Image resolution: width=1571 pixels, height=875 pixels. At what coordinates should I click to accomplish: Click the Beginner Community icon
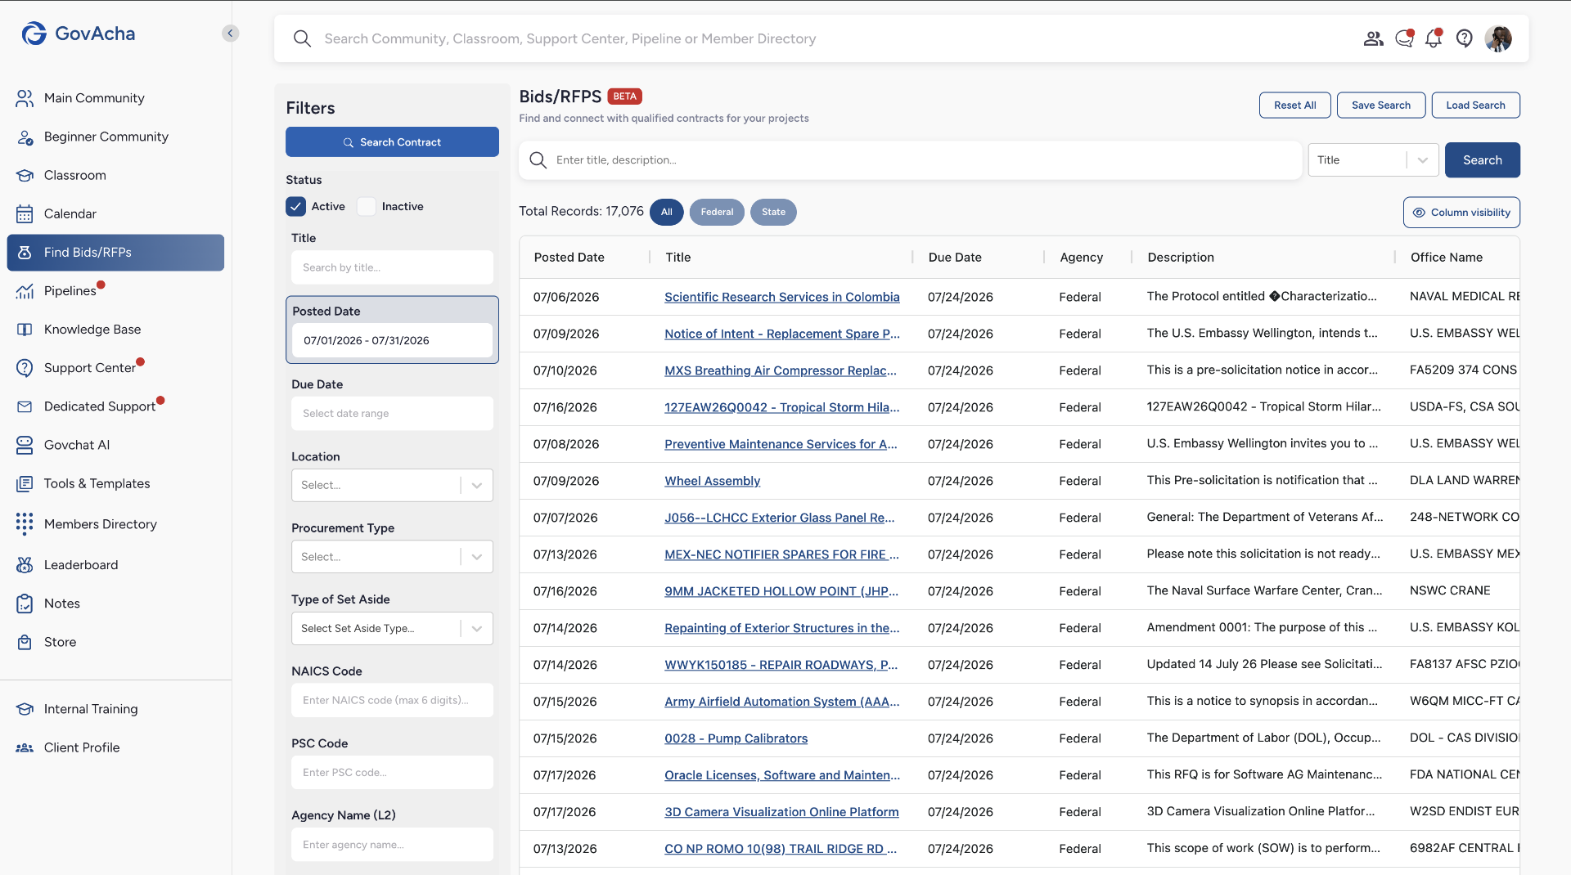click(x=25, y=137)
